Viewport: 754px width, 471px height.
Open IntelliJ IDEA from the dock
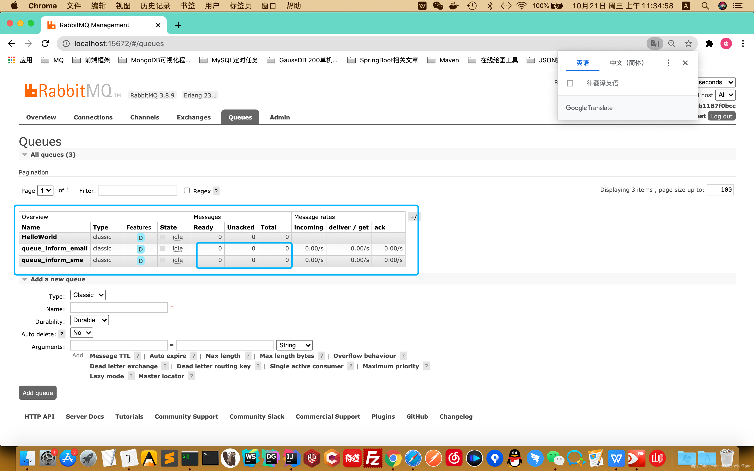291,458
